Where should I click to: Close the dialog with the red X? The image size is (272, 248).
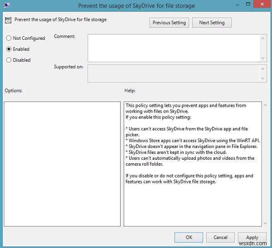[x=262, y=4]
